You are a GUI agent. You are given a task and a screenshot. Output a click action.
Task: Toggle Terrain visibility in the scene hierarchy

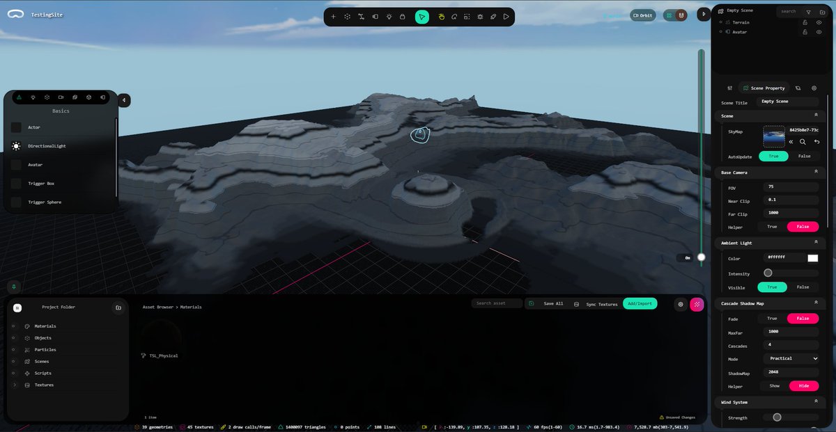click(819, 22)
